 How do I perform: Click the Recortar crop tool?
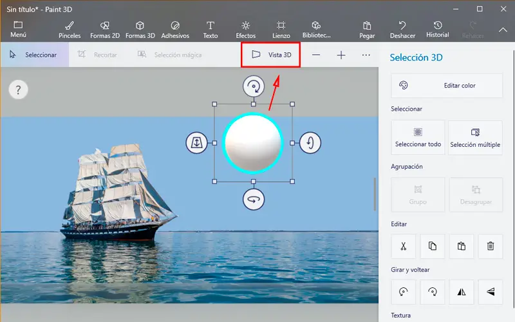(98, 55)
